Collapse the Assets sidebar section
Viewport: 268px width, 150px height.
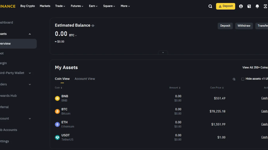(x=30, y=34)
